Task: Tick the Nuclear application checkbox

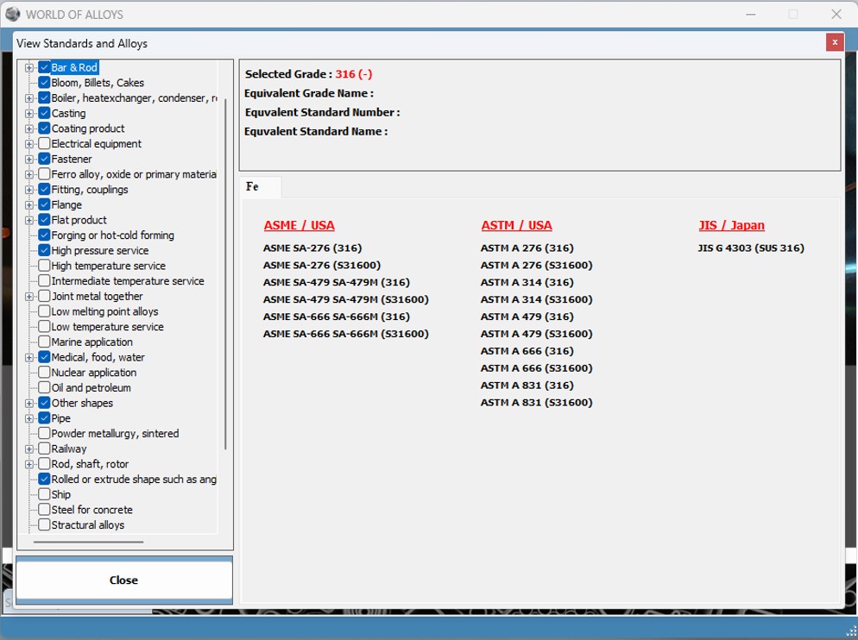Action: pyautogui.click(x=44, y=372)
